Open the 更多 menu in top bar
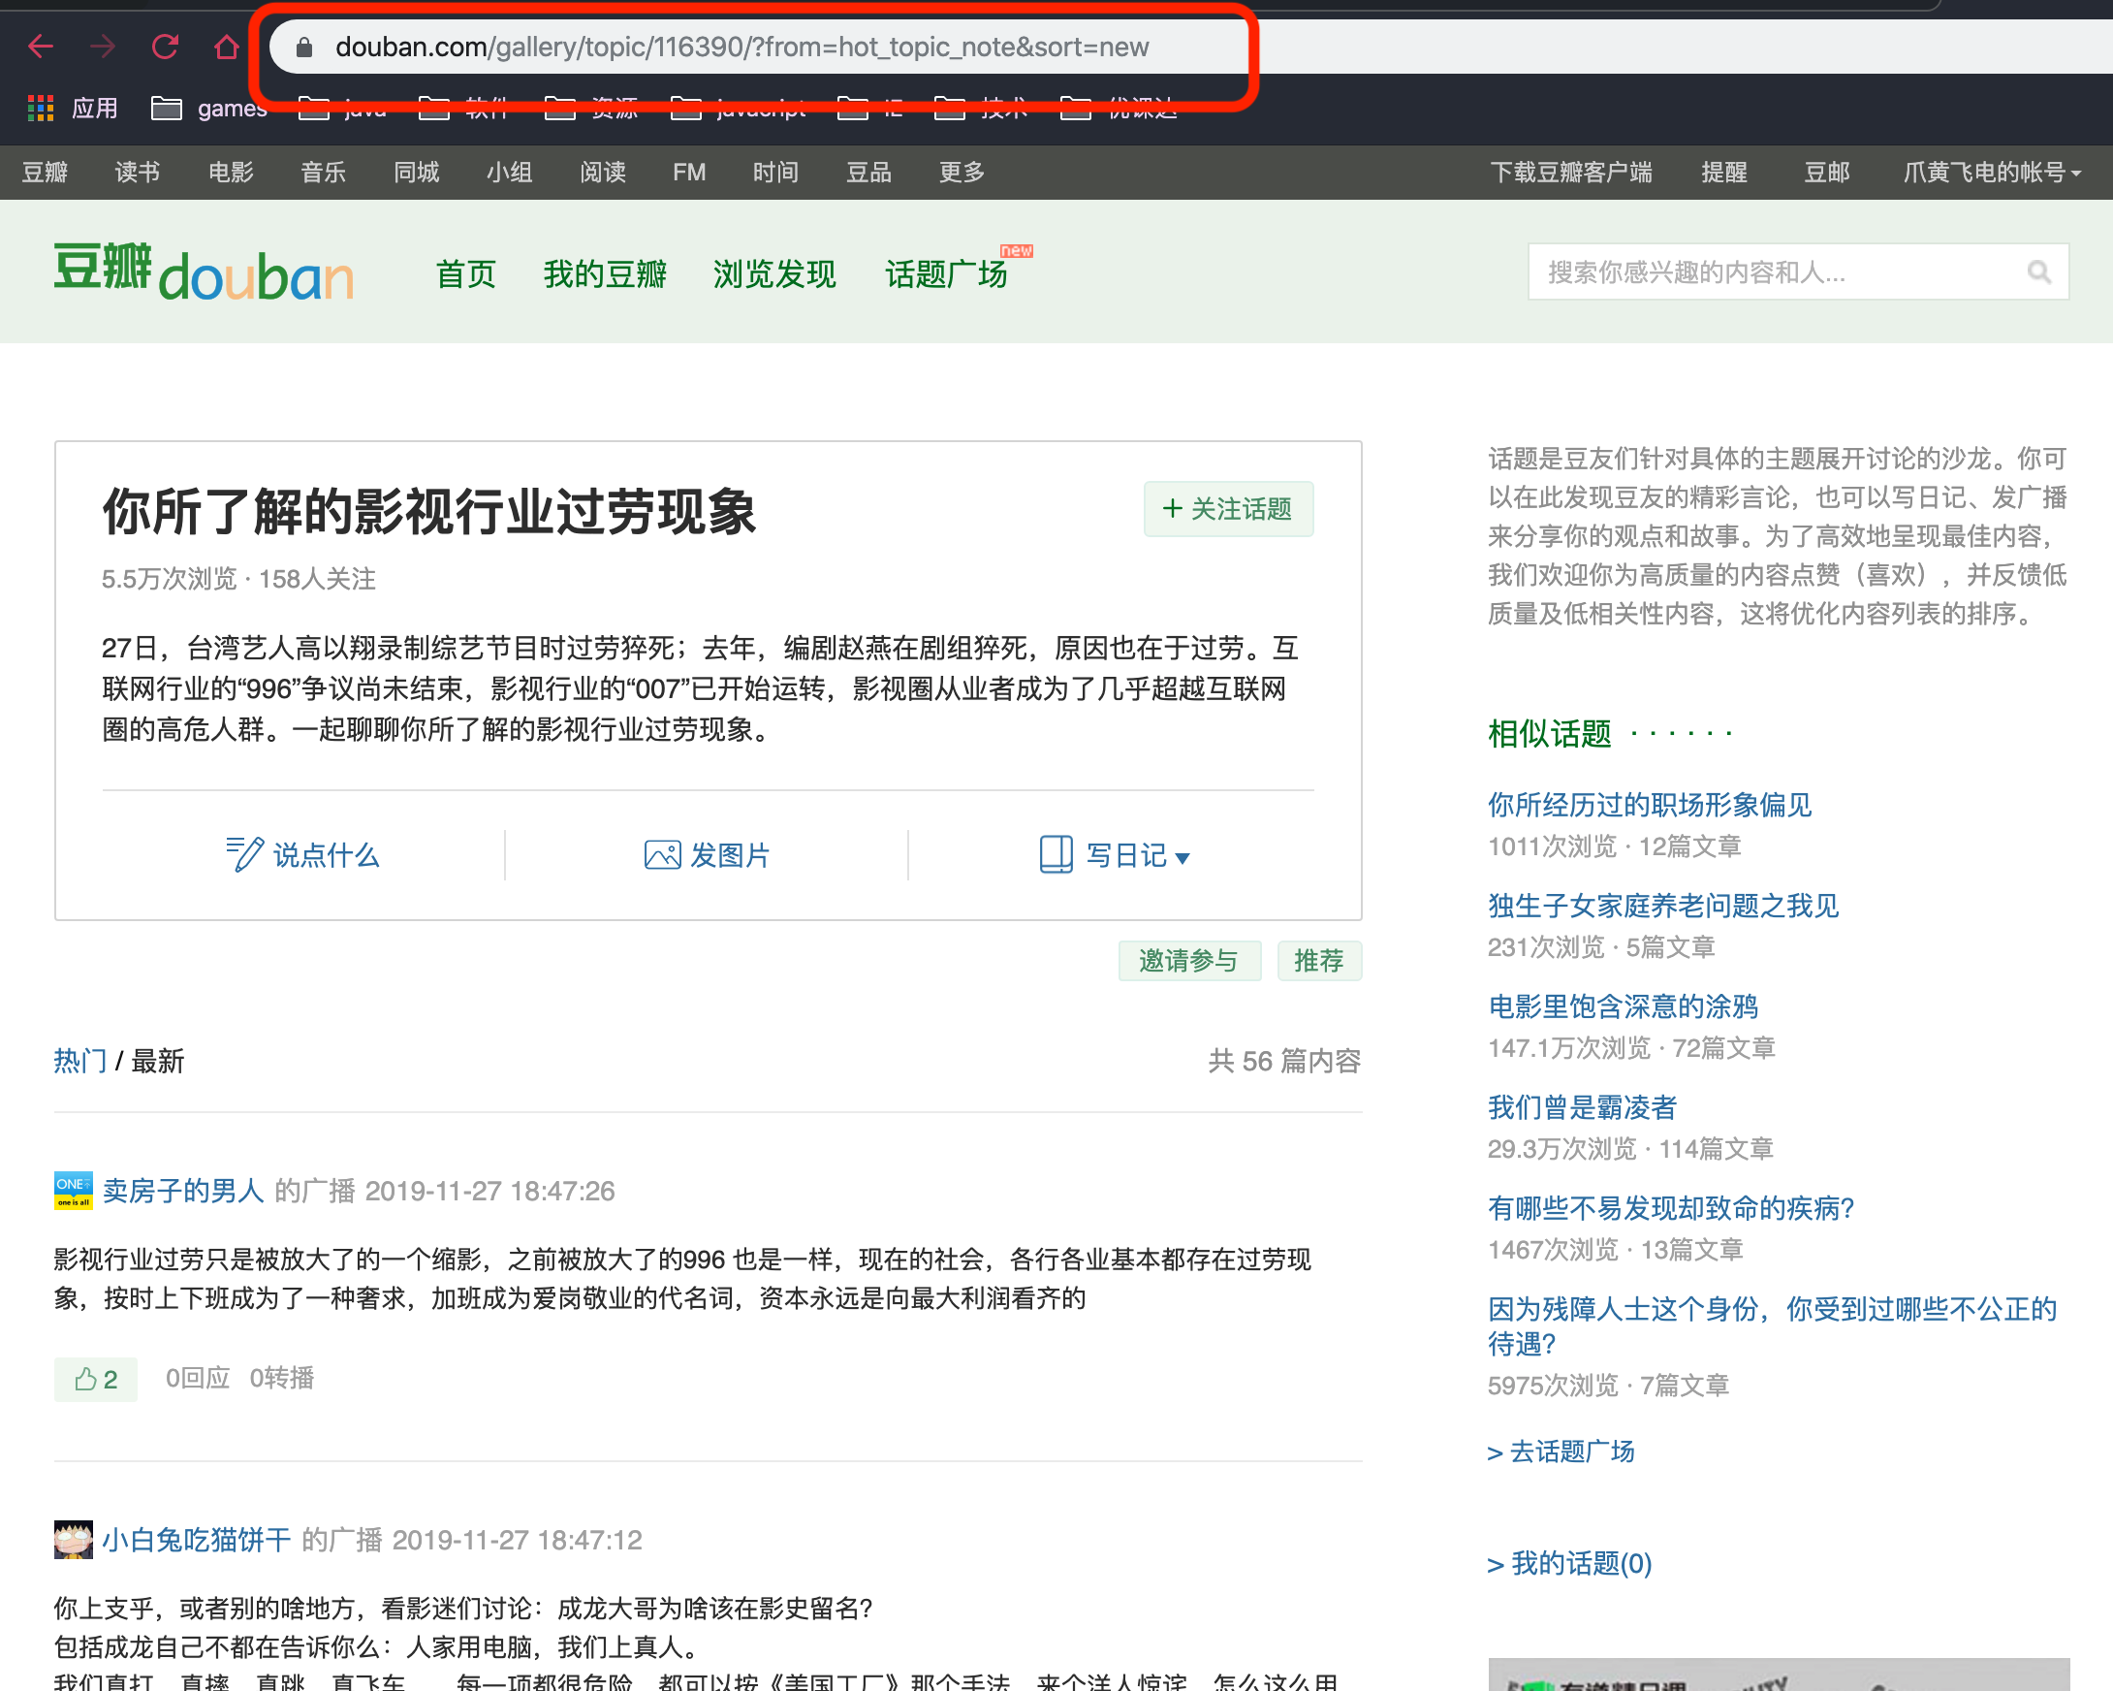This screenshot has height=1691, width=2113. [x=962, y=173]
